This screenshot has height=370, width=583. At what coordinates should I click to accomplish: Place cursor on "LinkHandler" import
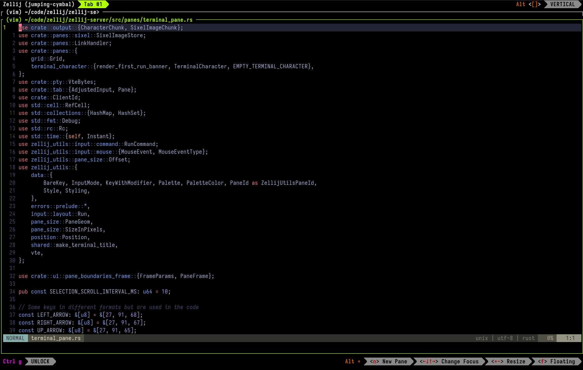(x=92, y=43)
